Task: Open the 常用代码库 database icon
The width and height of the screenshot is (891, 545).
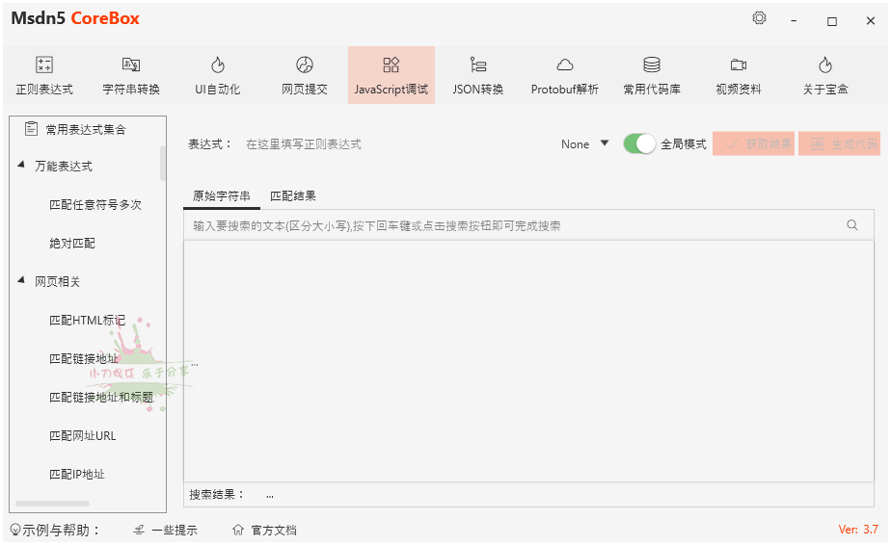Action: coord(652,66)
